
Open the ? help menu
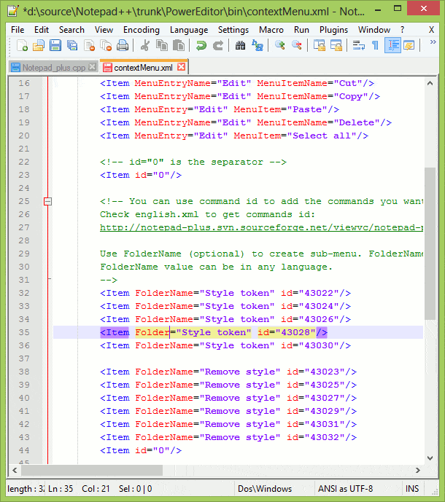pos(403,30)
